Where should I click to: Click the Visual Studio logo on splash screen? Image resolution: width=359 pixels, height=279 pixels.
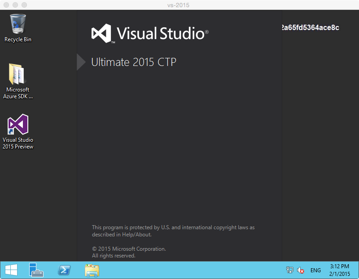[x=150, y=33]
